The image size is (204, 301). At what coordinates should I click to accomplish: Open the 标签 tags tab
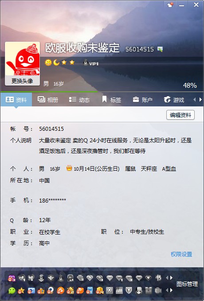coord(111,100)
